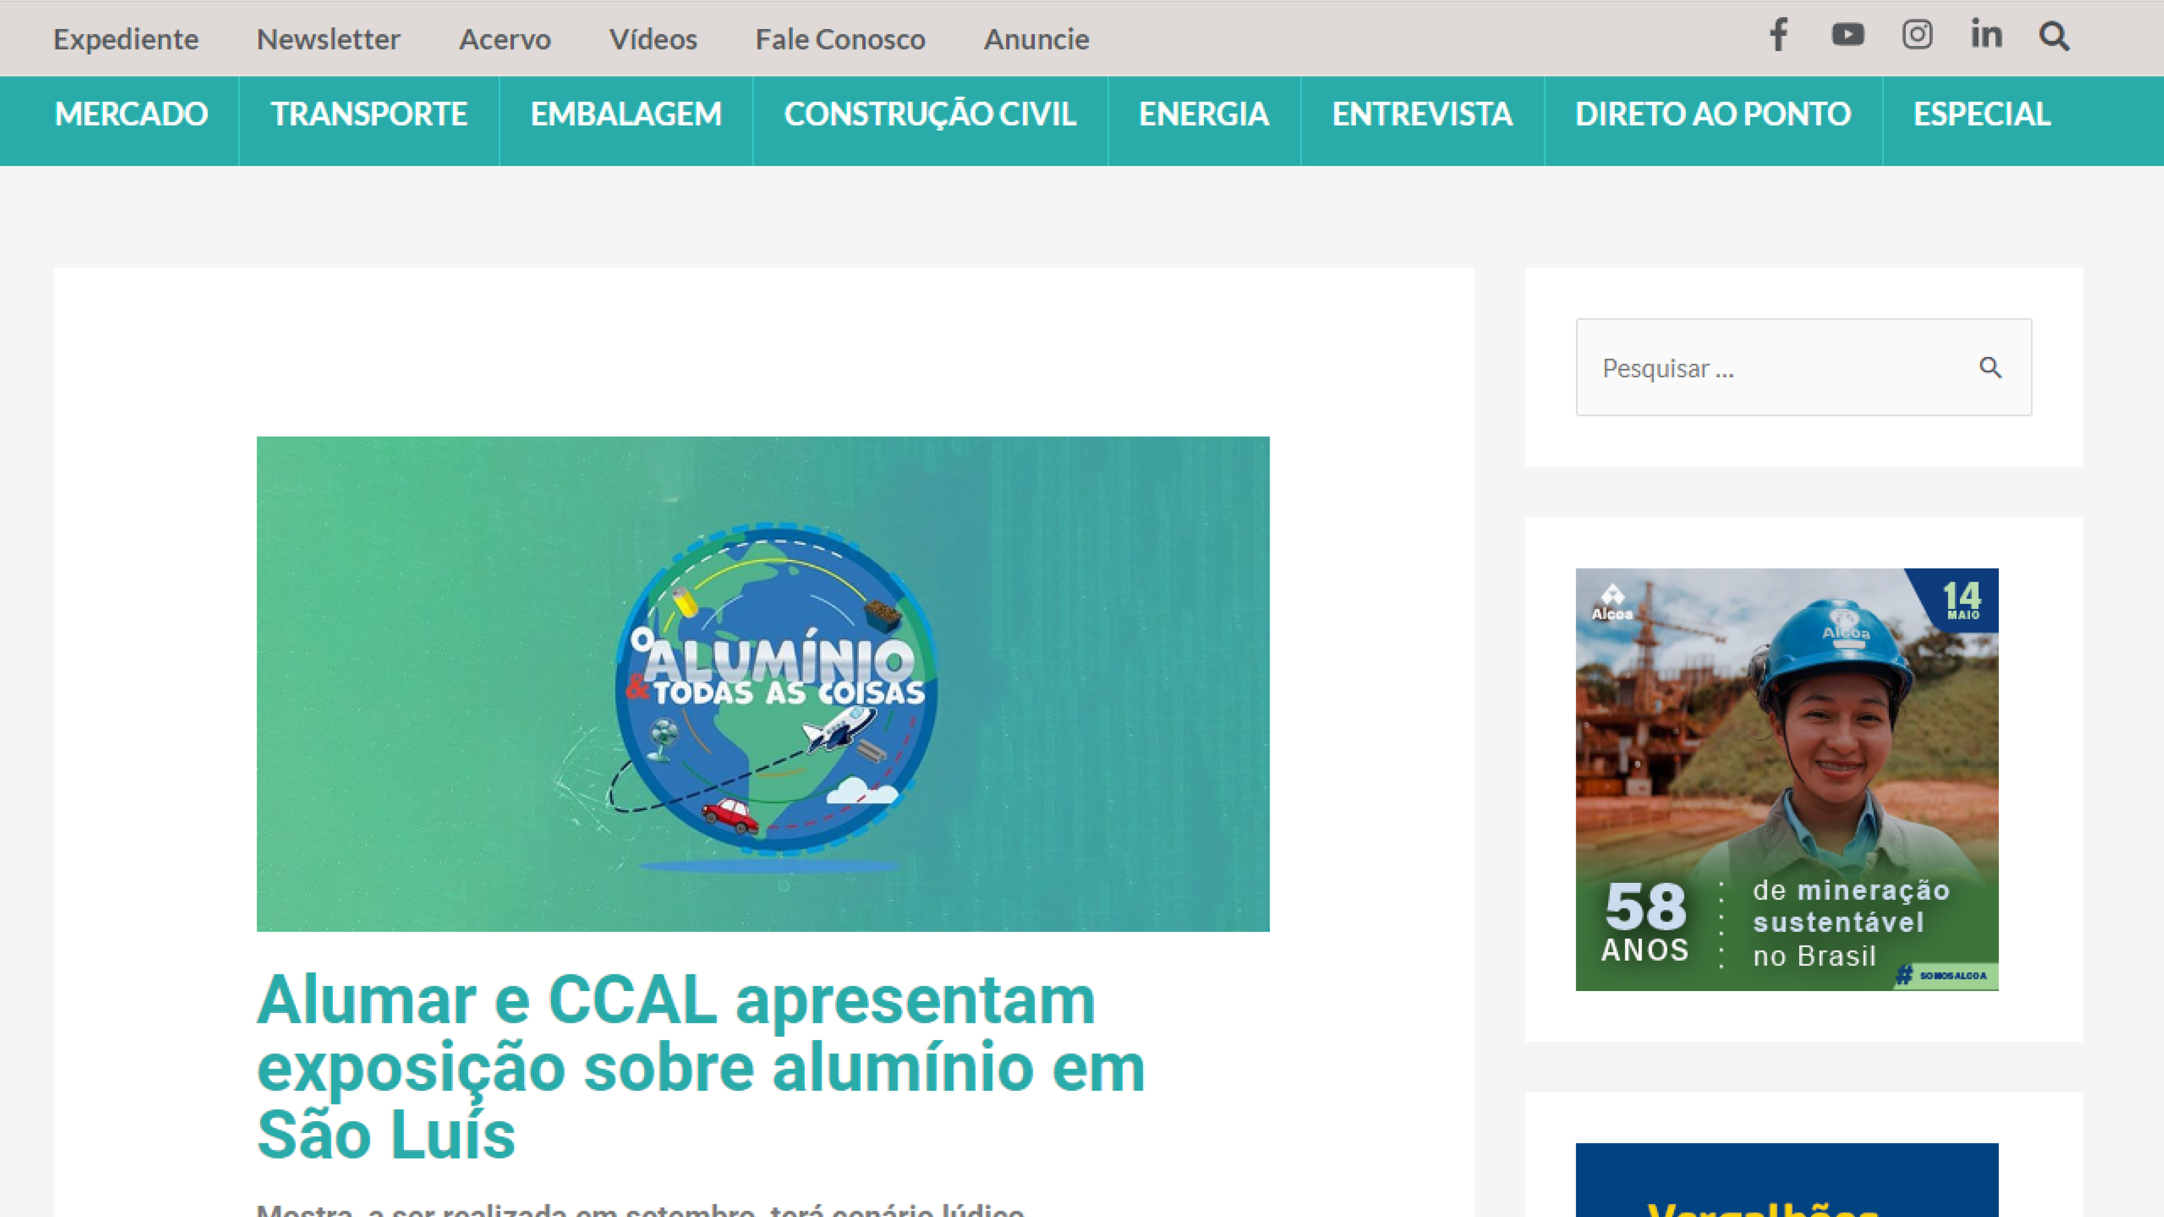The image size is (2164, 1217).
Task: Click the Alcoa 58 anos ad banner
Action: [x=1787, y=779]
